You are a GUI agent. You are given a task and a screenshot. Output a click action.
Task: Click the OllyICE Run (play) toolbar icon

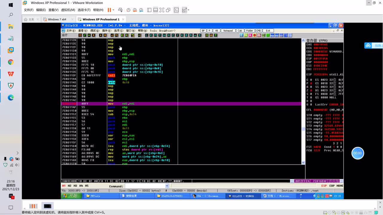101,35
